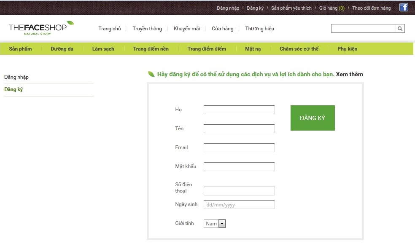Image resolution: width=415 pixels, height=249 pixels.
Task: Click the Xem thêm link
Action: coord(349,74)
